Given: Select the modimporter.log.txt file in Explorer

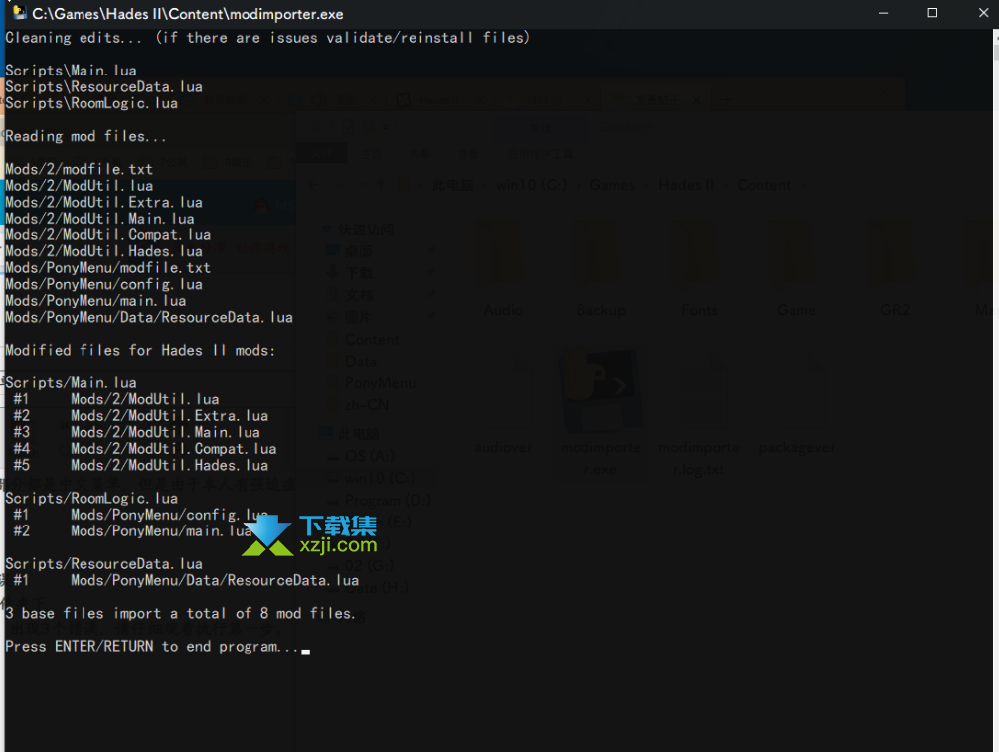Looking at the screenshot, I should click(x=698, y=413).
